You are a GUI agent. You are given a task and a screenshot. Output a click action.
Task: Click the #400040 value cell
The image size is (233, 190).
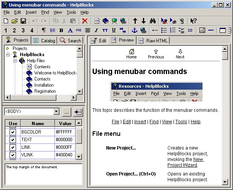[65, 155]
